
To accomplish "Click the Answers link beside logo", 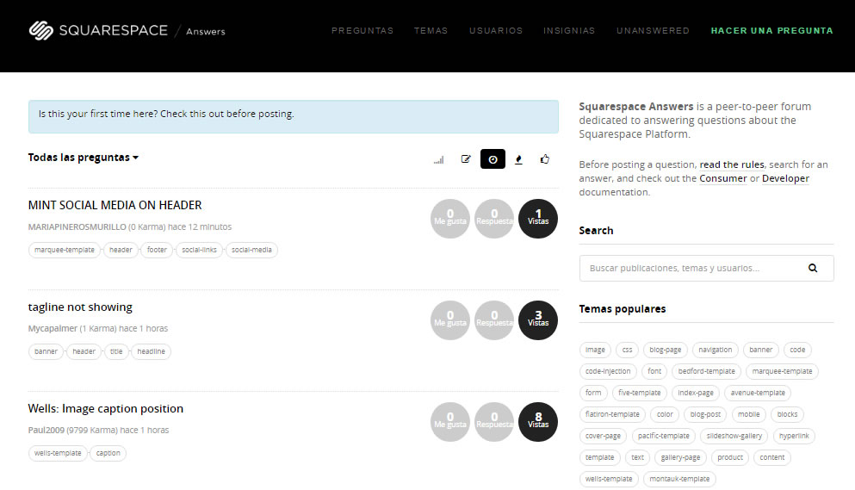I will (x=206, y=32).
